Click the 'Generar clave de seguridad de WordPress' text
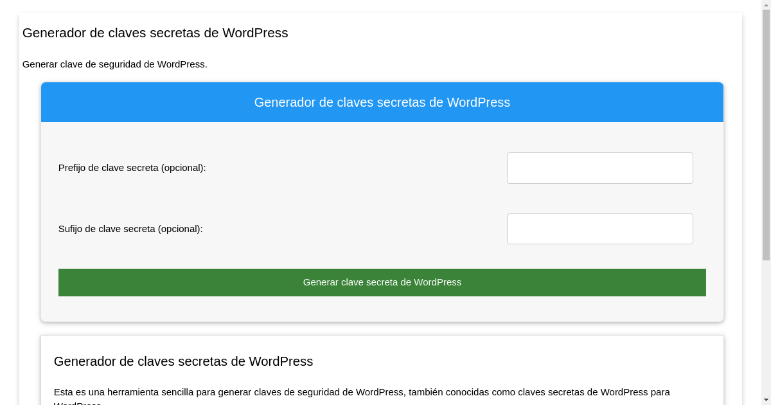 pos(115,64)
